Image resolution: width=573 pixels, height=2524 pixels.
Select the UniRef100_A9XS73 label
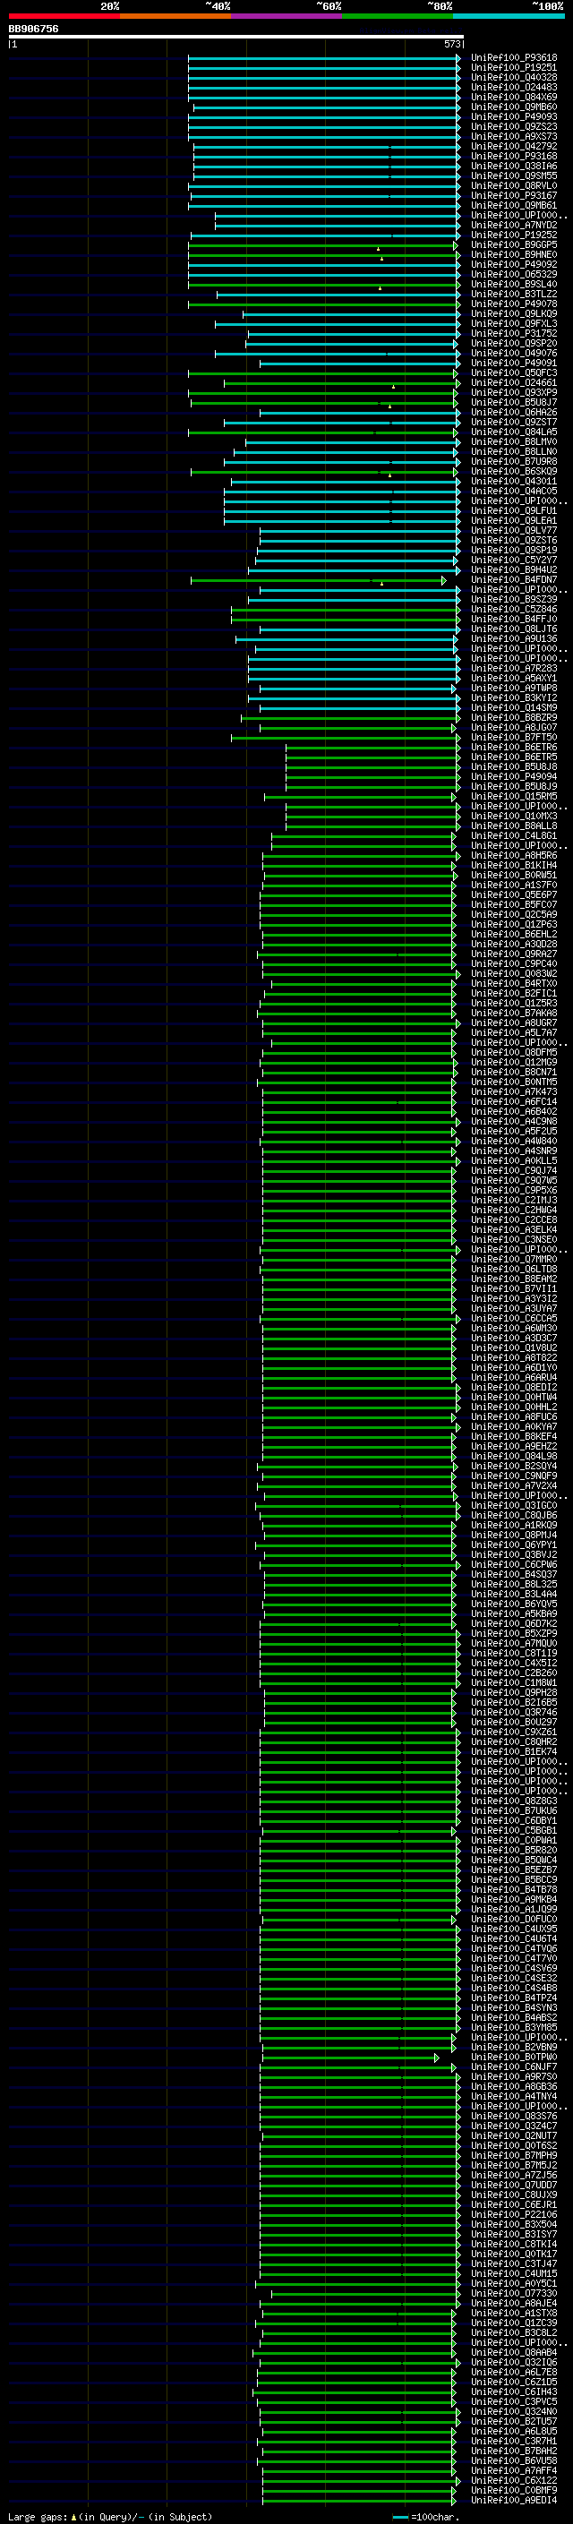(513, 136)
